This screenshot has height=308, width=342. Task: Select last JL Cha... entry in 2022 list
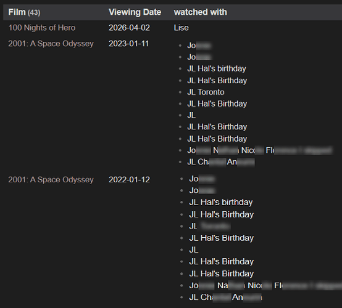(225, 297)
